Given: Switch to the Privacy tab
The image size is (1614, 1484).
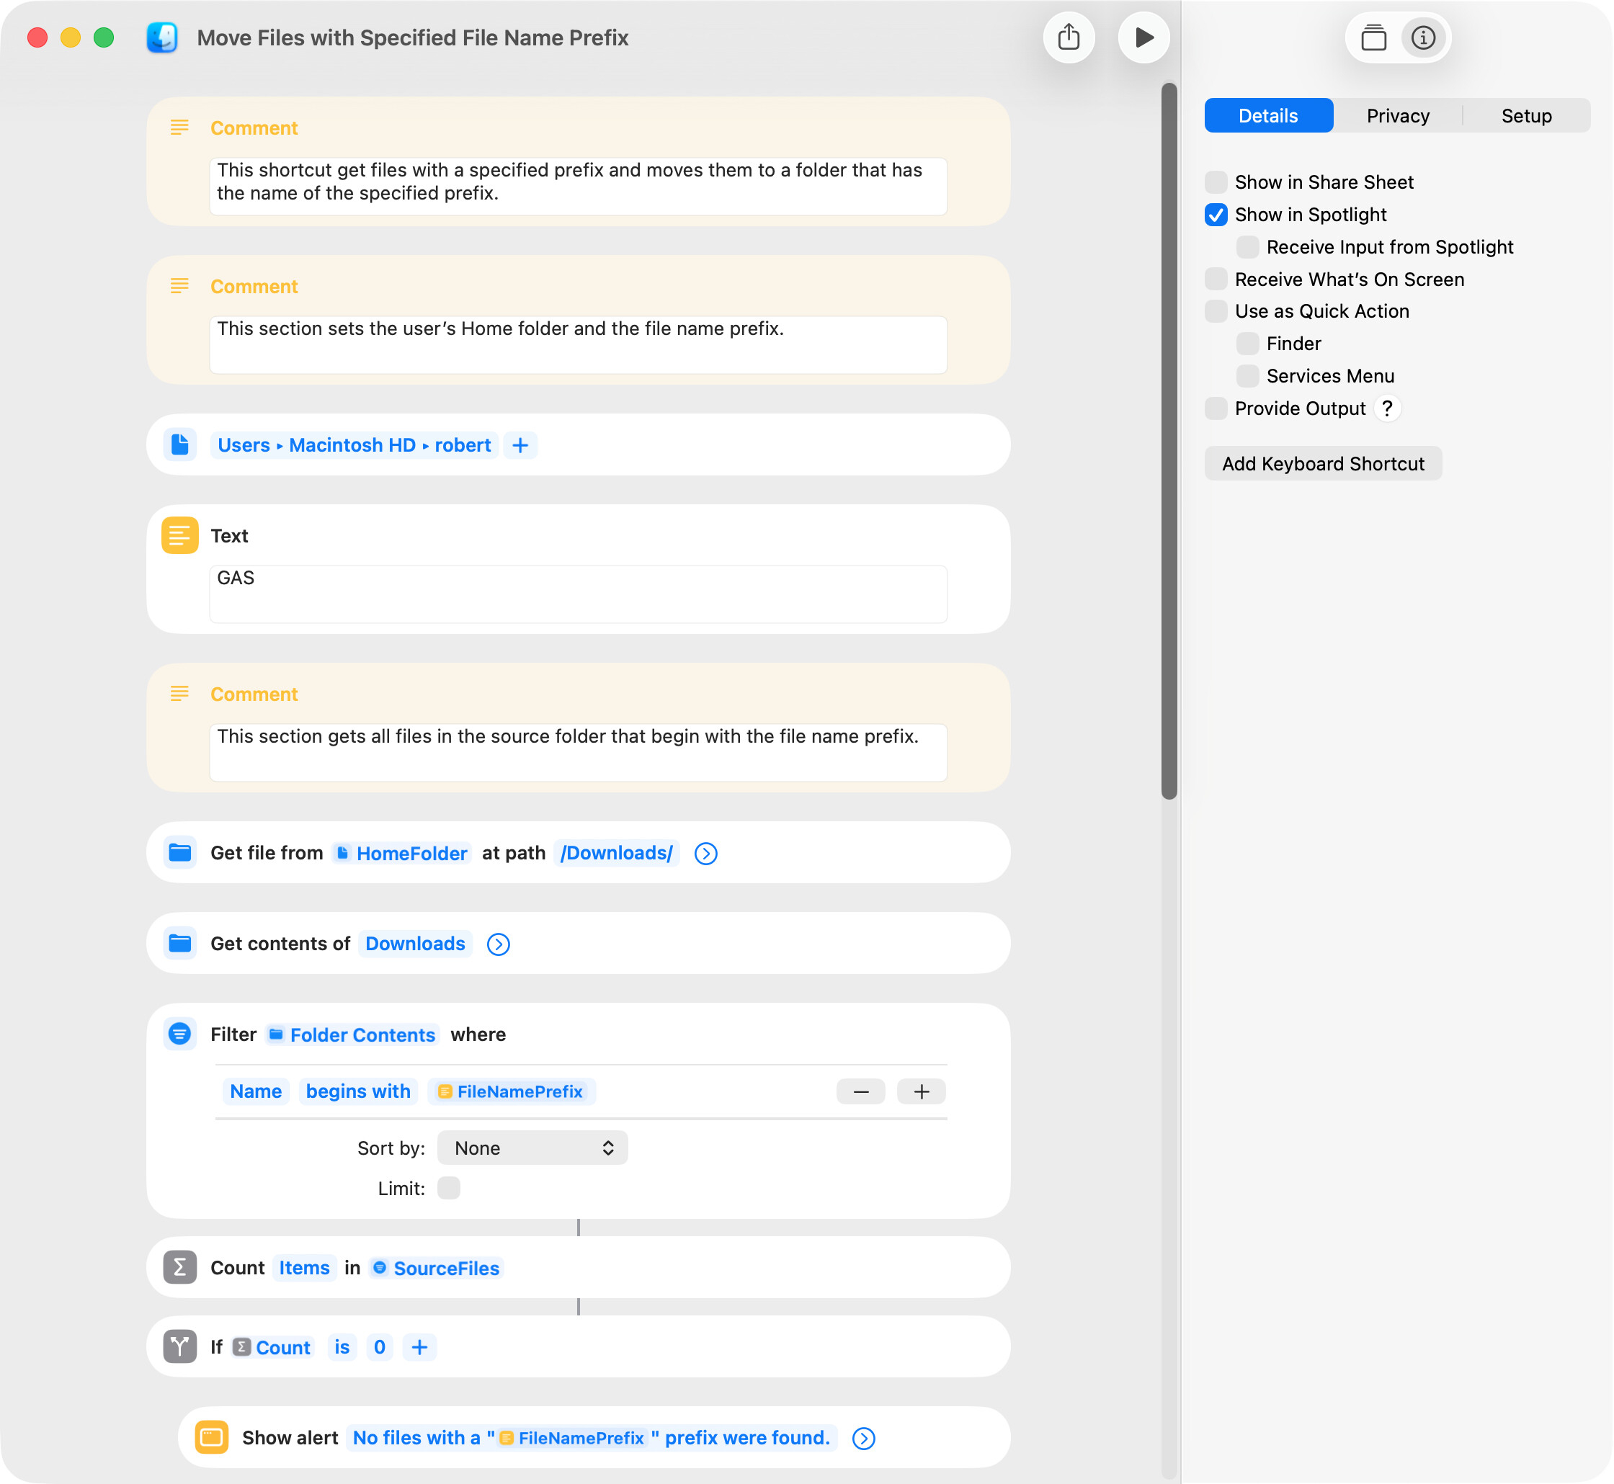Looking at the screenshot, I should tap(1397, 116).
